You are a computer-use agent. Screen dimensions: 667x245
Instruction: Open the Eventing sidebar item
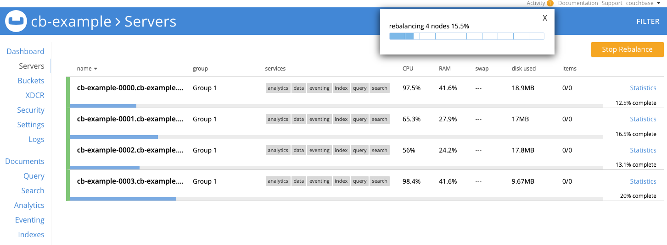tap(30, 220)
